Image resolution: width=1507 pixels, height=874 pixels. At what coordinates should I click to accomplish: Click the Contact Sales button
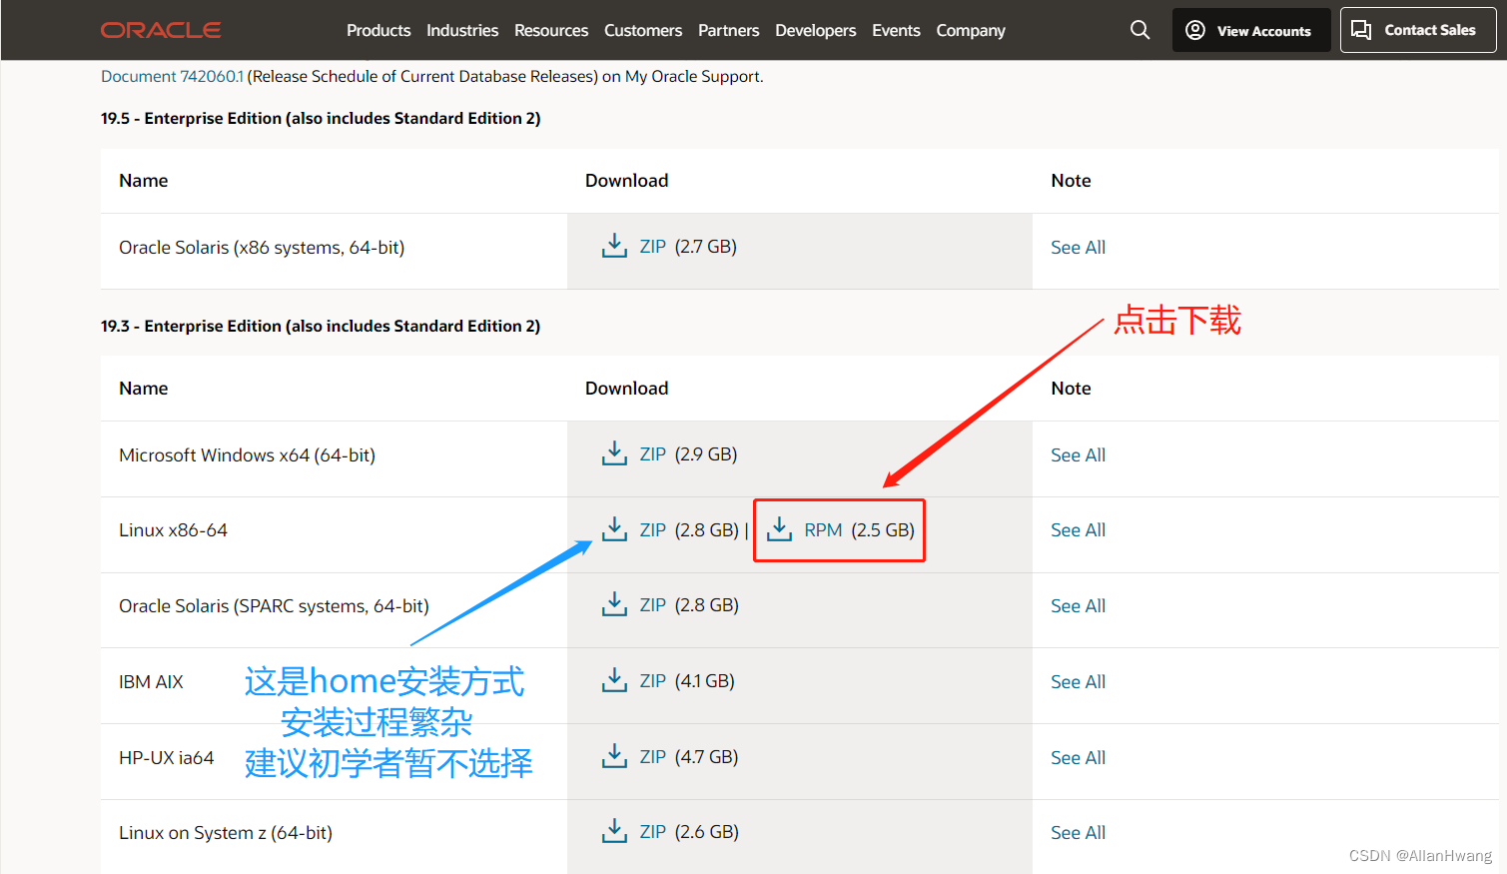pos(1418,30)
